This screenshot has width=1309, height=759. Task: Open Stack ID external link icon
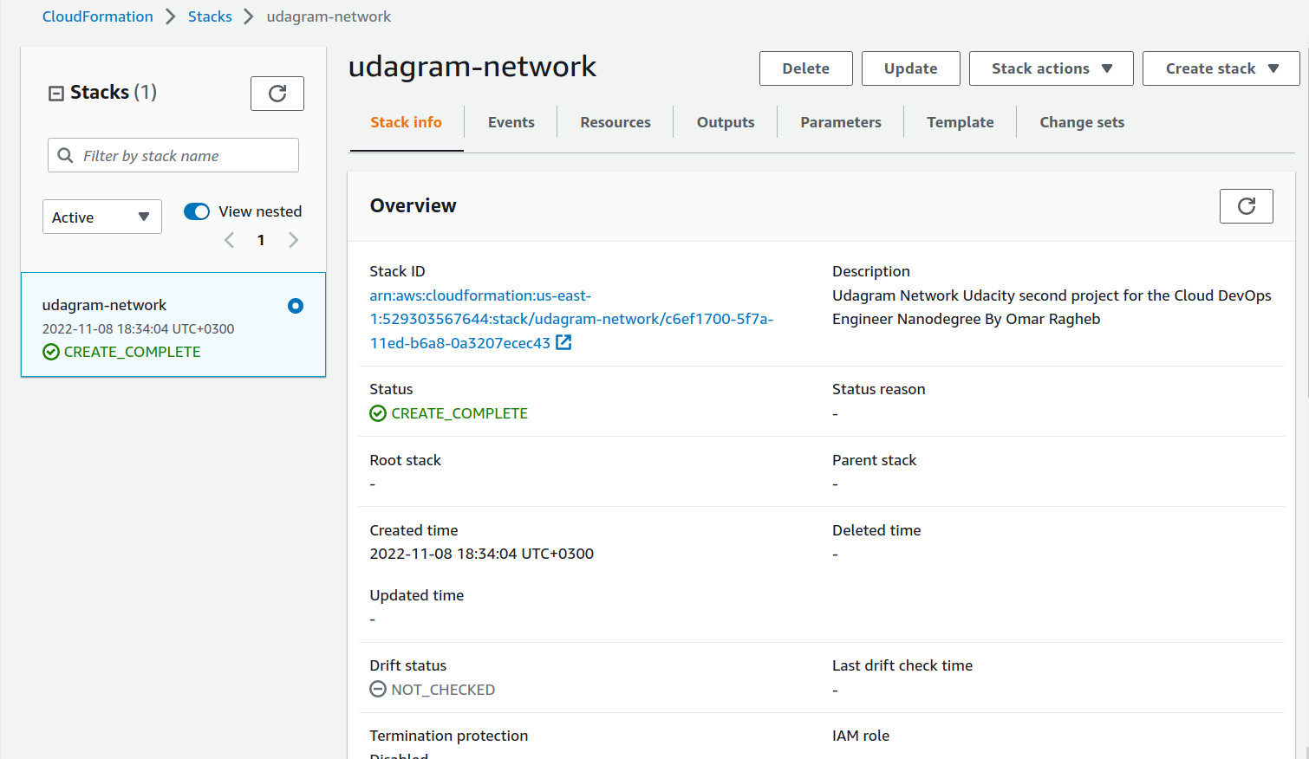563,342
